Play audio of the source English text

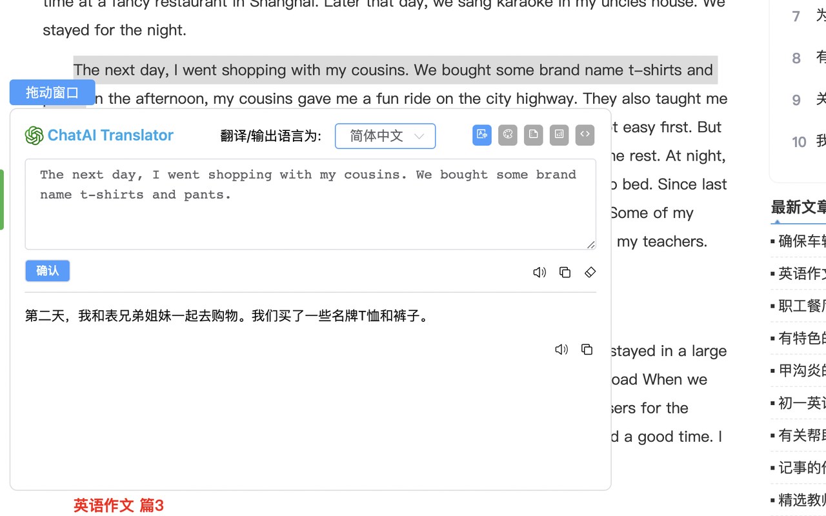[539, 272]
